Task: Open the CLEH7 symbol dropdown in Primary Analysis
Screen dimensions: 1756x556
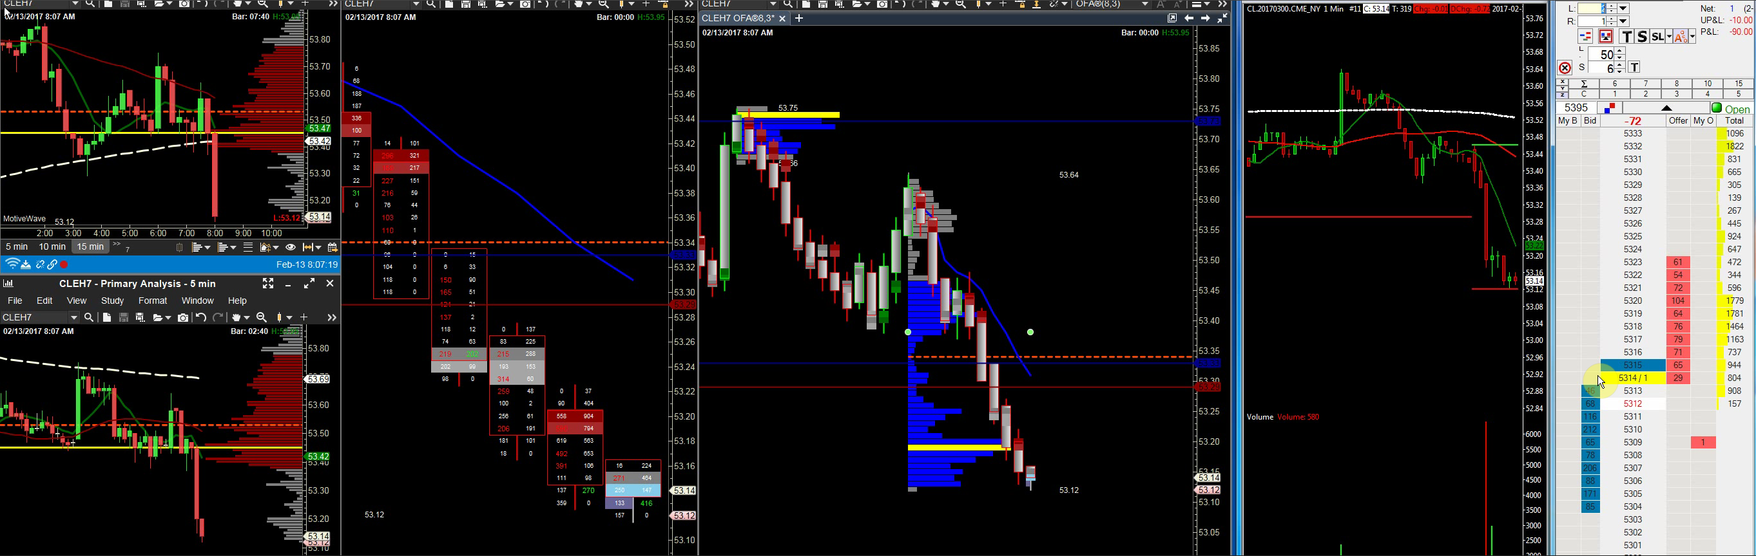Action: tap(73, 317)
